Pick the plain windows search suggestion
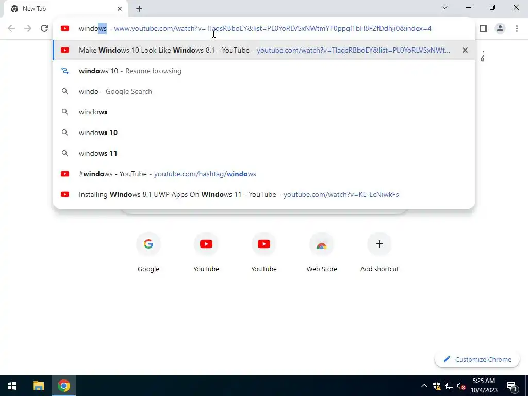The height and width of the screenshot is (396, 528). tap(264, 112)
